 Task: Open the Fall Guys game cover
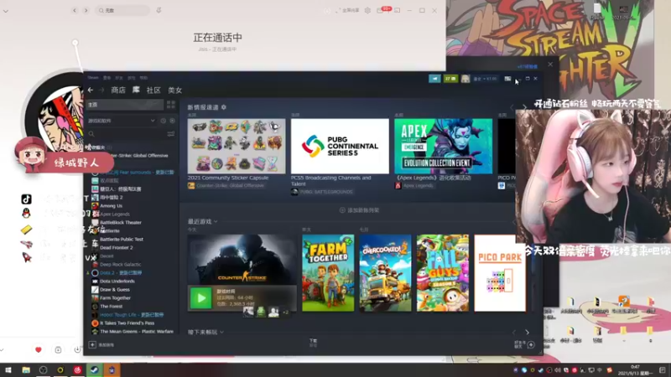click(x=443, y=273)
